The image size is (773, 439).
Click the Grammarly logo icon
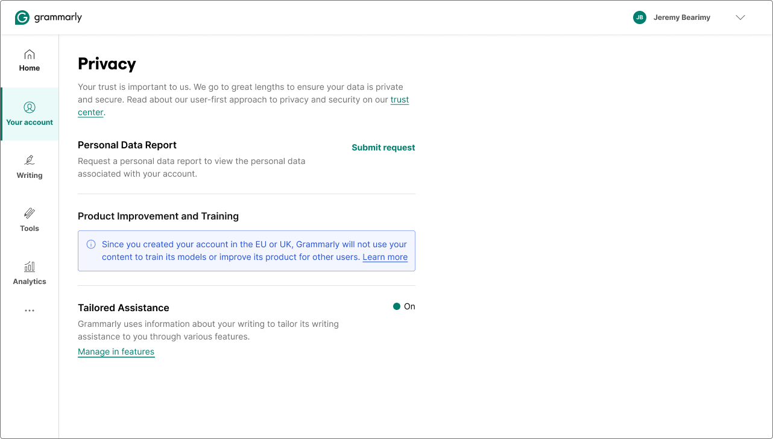click(21, 17)
